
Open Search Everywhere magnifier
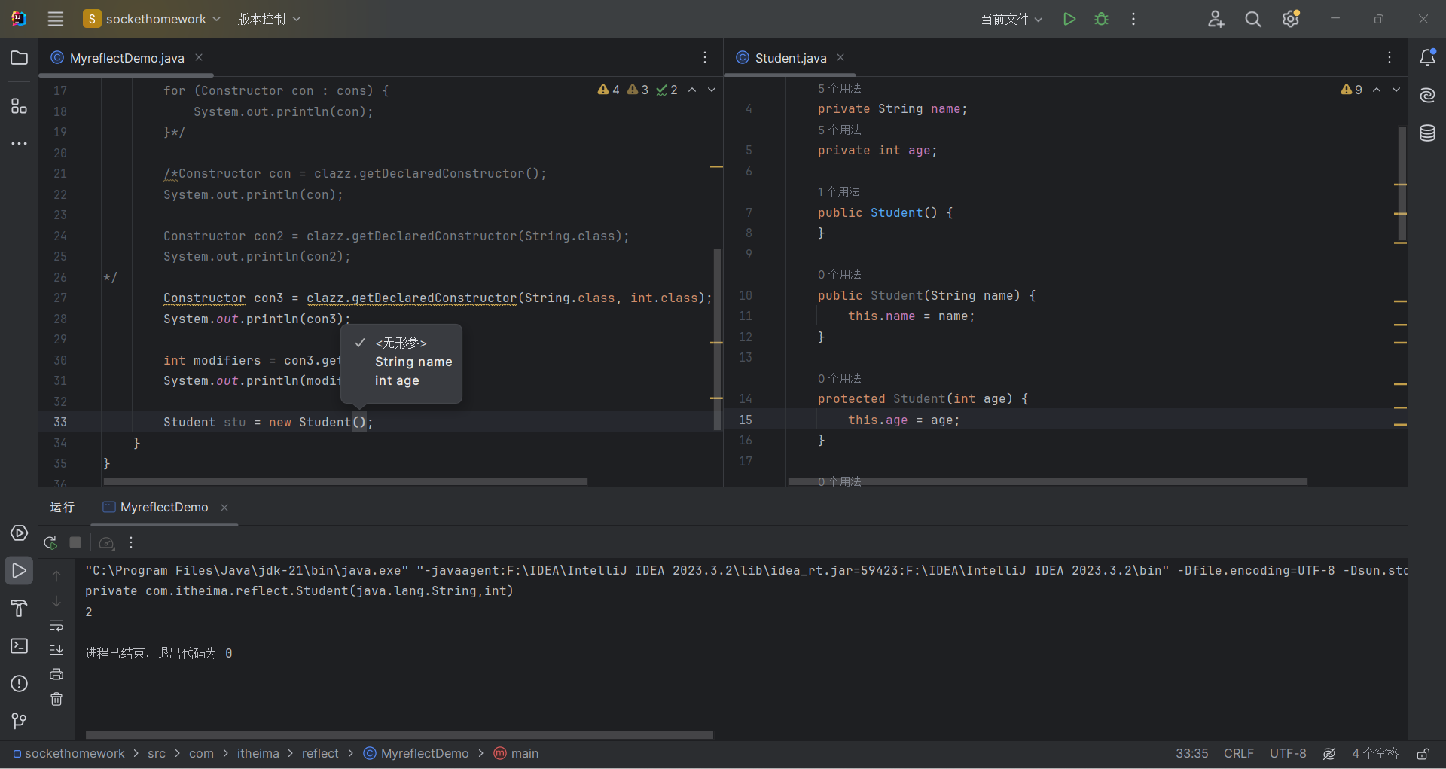click(1253, 19)
